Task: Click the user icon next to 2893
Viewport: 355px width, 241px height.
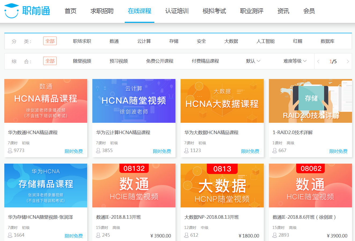Action: coord(275,235)
